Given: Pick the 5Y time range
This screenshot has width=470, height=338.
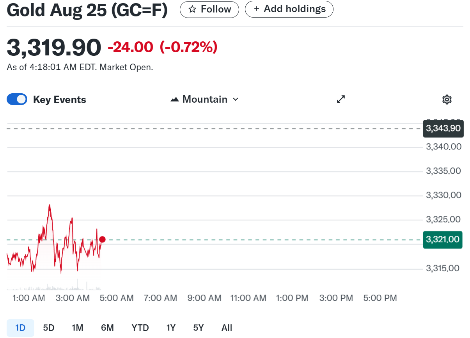Looking at the screenshot, I should click(199, 328).
